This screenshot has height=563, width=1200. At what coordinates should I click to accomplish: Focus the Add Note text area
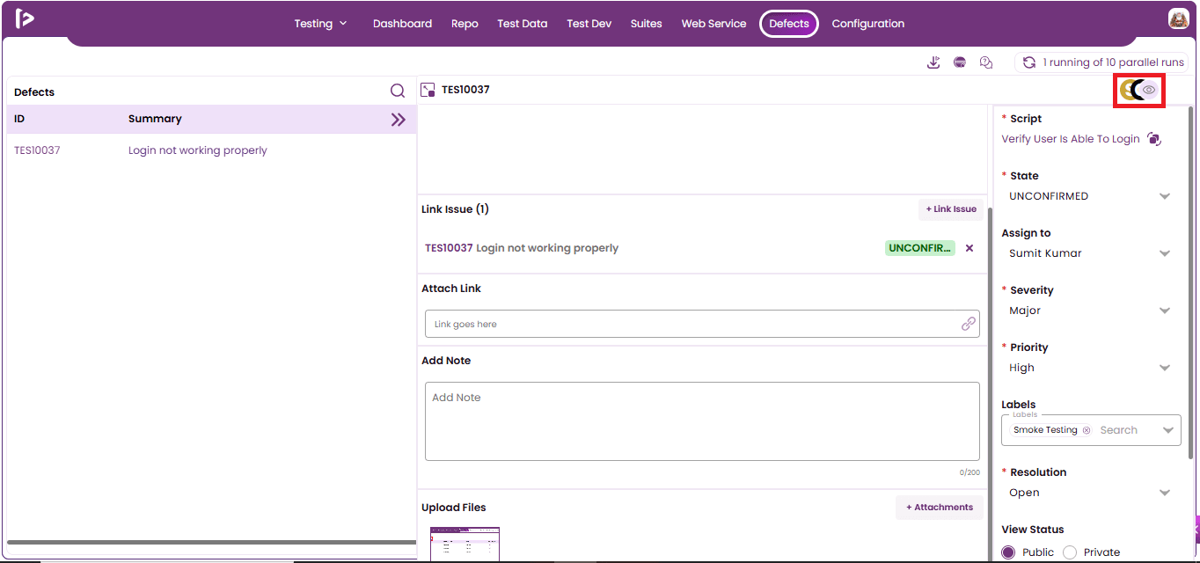click(702, 421)
